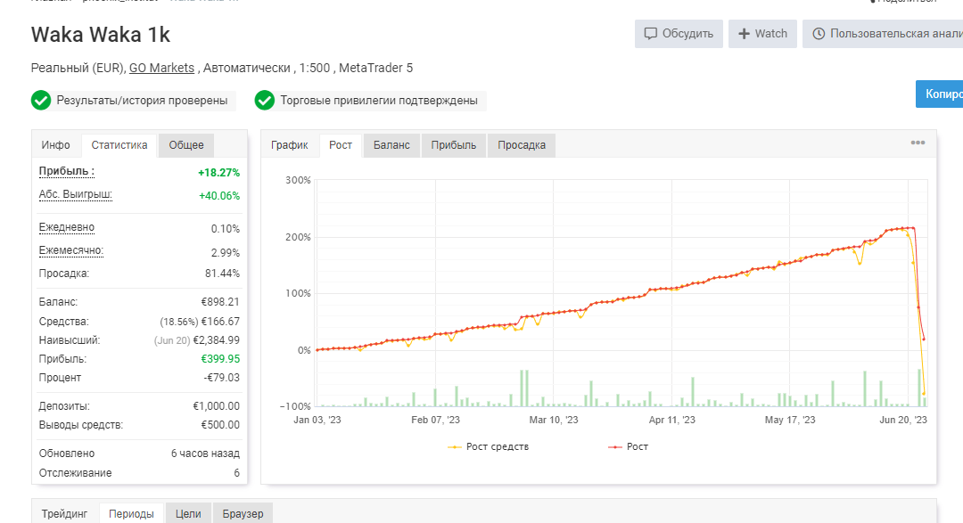The width and height of the screenshot is (963, 523).
Task: Click the +18.27% profit value
Action: [218, 173]
